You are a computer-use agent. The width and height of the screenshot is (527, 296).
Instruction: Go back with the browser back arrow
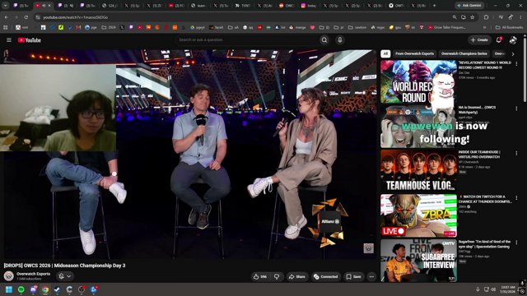click(x=7, y=17)
